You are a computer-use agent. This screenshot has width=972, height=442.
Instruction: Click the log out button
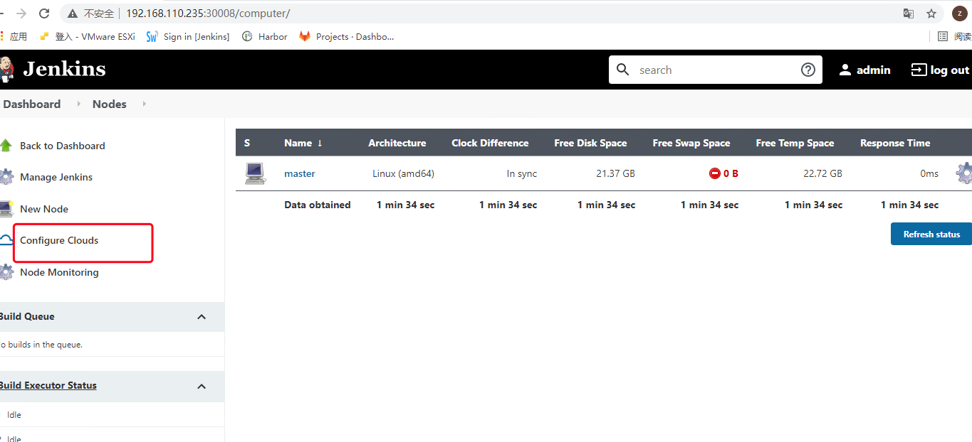click(x=941, y=70)
